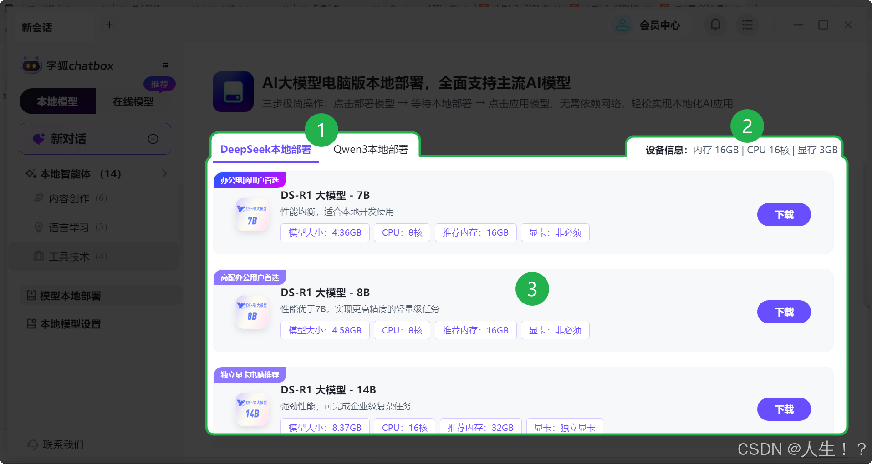Click the 语言学习 bulb icon

[39, 227]
